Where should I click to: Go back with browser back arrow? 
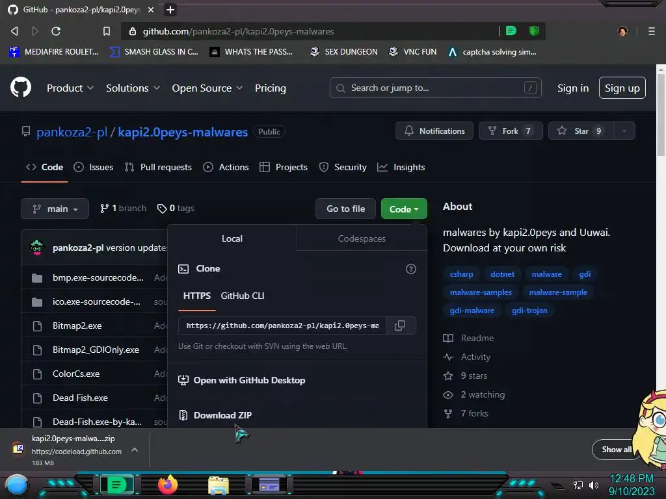14,31
